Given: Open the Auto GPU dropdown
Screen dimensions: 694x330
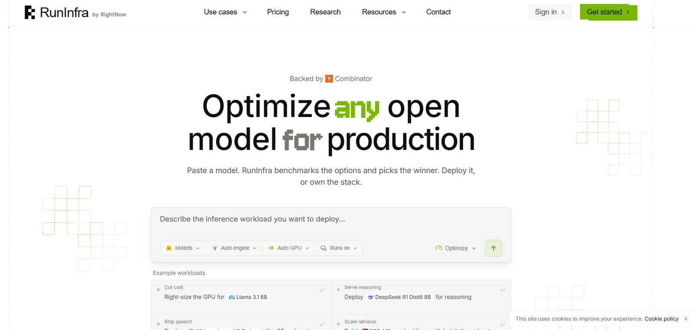Looking at the screenshot, I should 289,248.
